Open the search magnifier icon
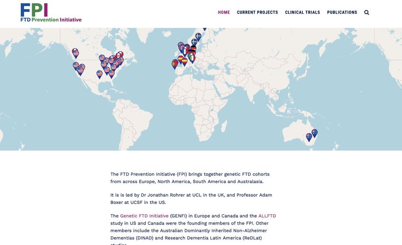Screen dimensions: 402x245 point(367,12)
